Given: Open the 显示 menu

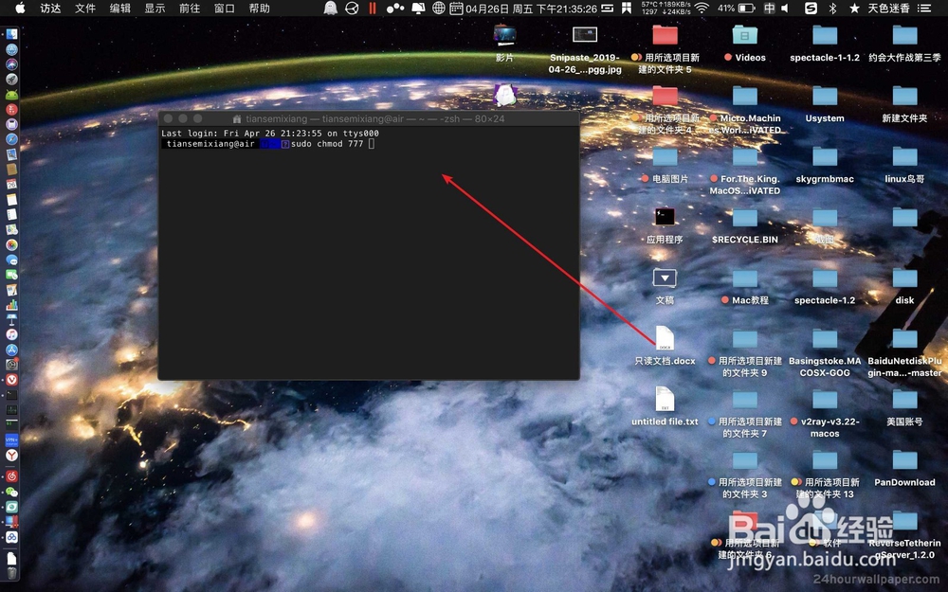Looking at the screenshot, I should [155, 9].
